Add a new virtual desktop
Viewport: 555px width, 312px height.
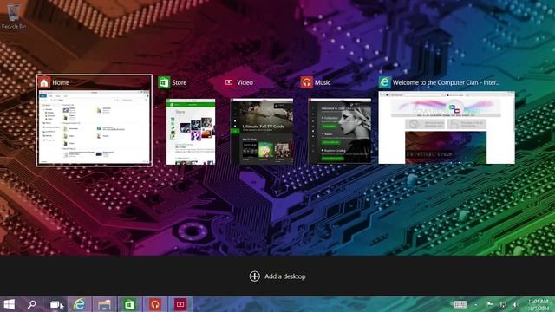[x=277, y=276]
